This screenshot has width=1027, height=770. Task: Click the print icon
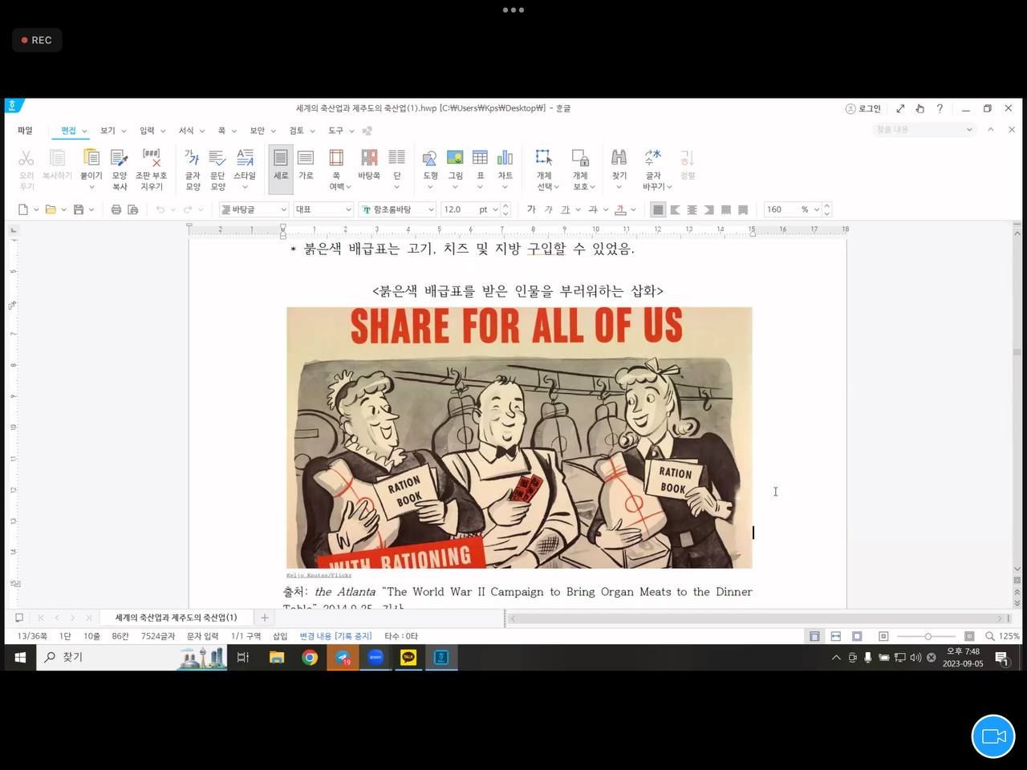pos(116,209)
